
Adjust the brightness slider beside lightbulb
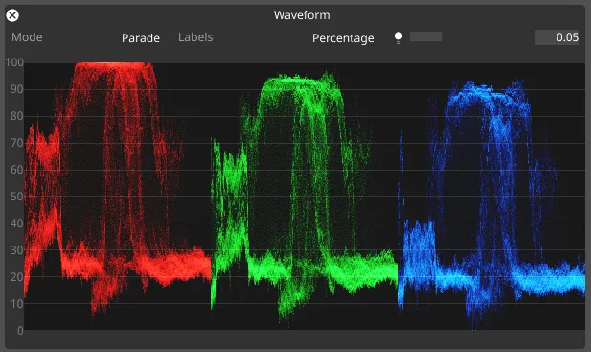[x=425, y=36]
